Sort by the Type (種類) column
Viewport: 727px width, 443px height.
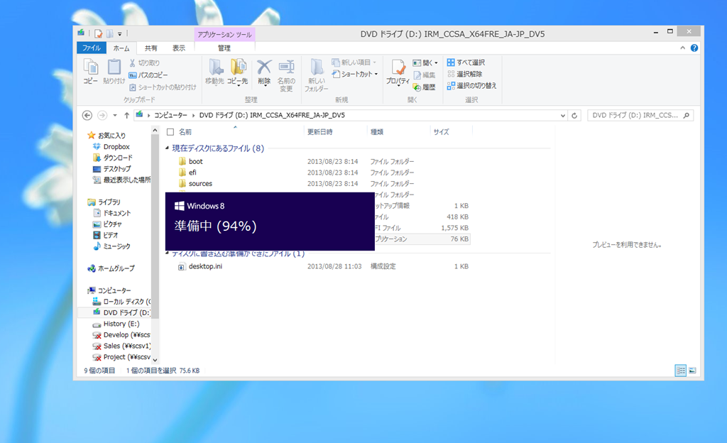tap(377, 132)
